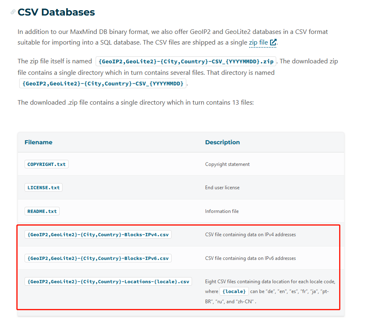
Task: Click the Blocks-IPv4.csv filename code
Action: click(x=98, y=235)
